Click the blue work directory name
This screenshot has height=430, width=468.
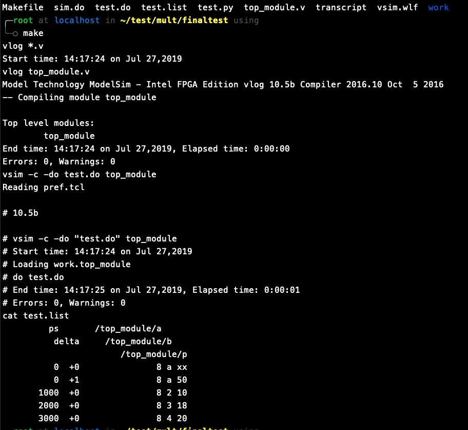click(438, 8)
